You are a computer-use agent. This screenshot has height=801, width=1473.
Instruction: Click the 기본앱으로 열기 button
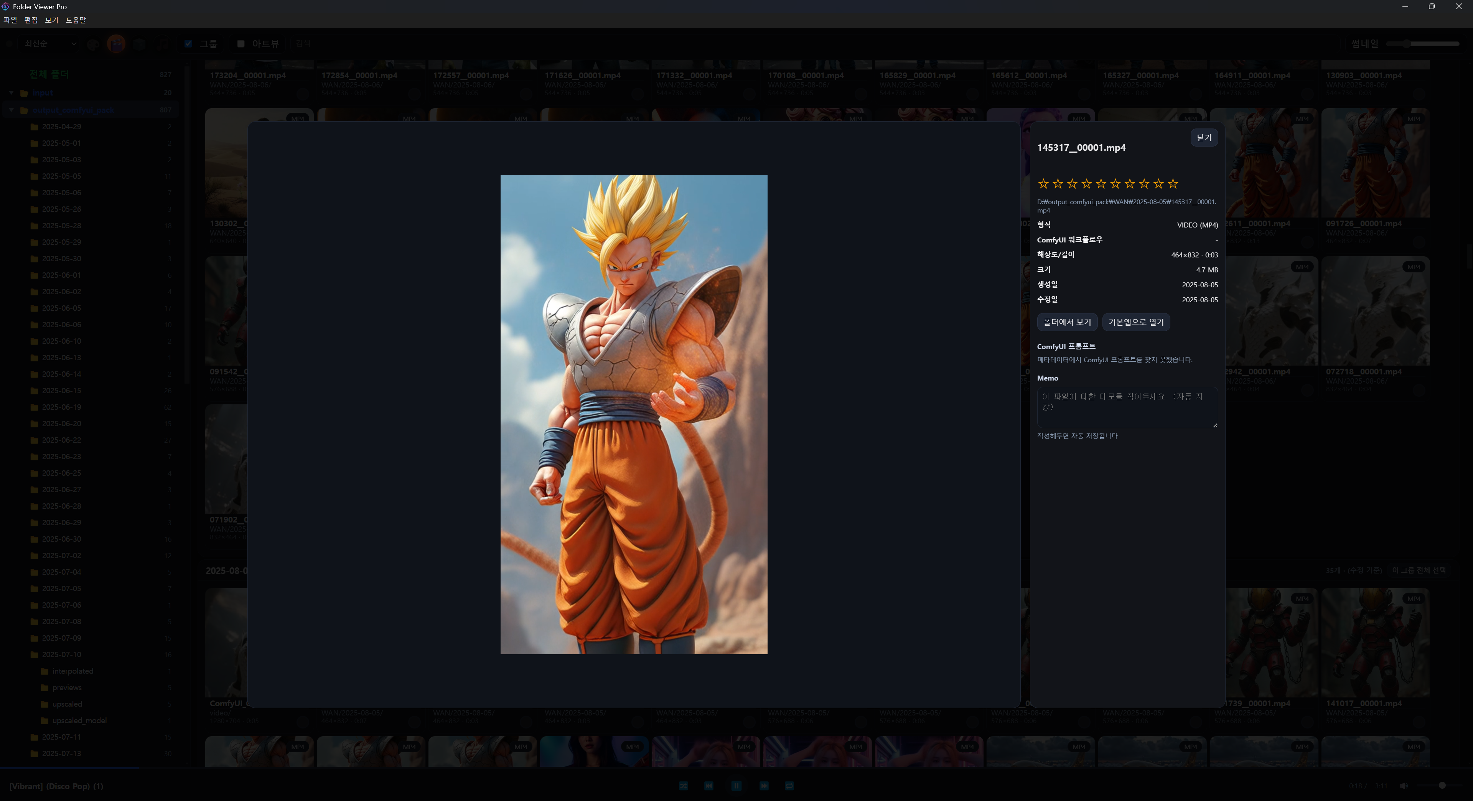[1135, 322]
